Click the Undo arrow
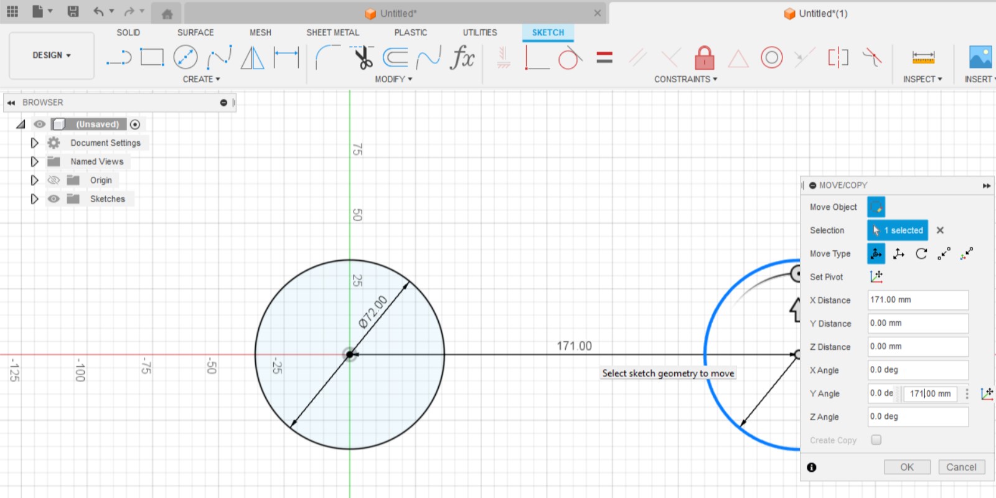 tap(98, 11)
